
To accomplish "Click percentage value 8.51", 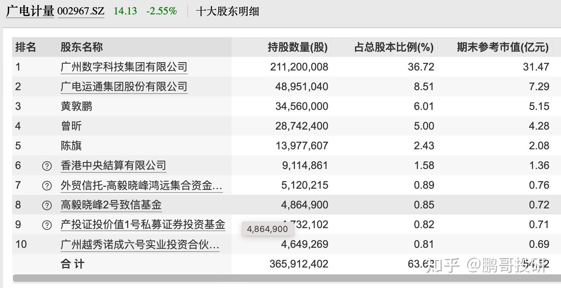I will pos(424,87).
